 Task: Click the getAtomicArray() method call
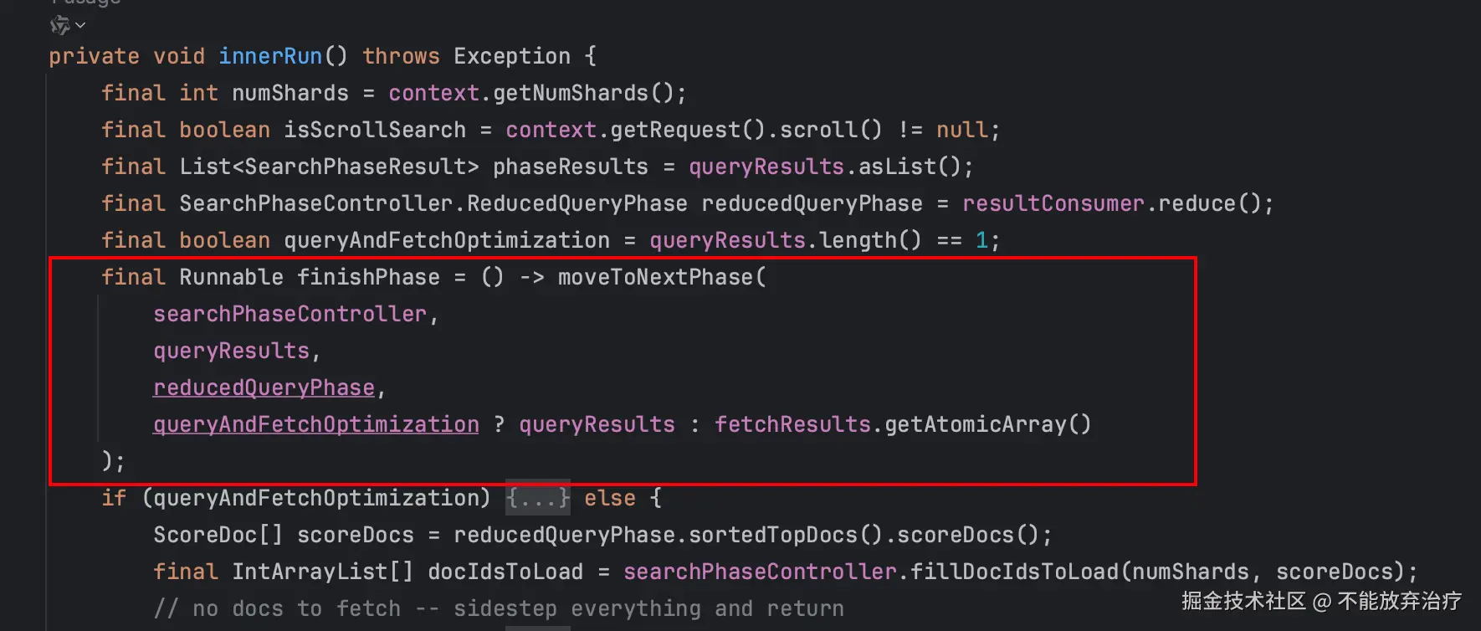pos(988,424)
